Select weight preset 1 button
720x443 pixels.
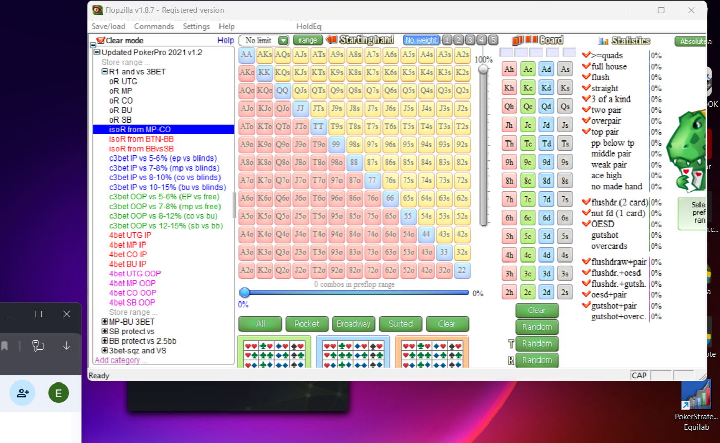447,40
